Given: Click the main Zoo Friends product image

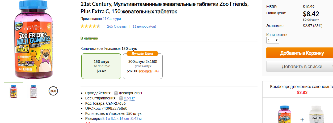Looking at the screenshot, I should pyautogui.click(x=34, y=39).
